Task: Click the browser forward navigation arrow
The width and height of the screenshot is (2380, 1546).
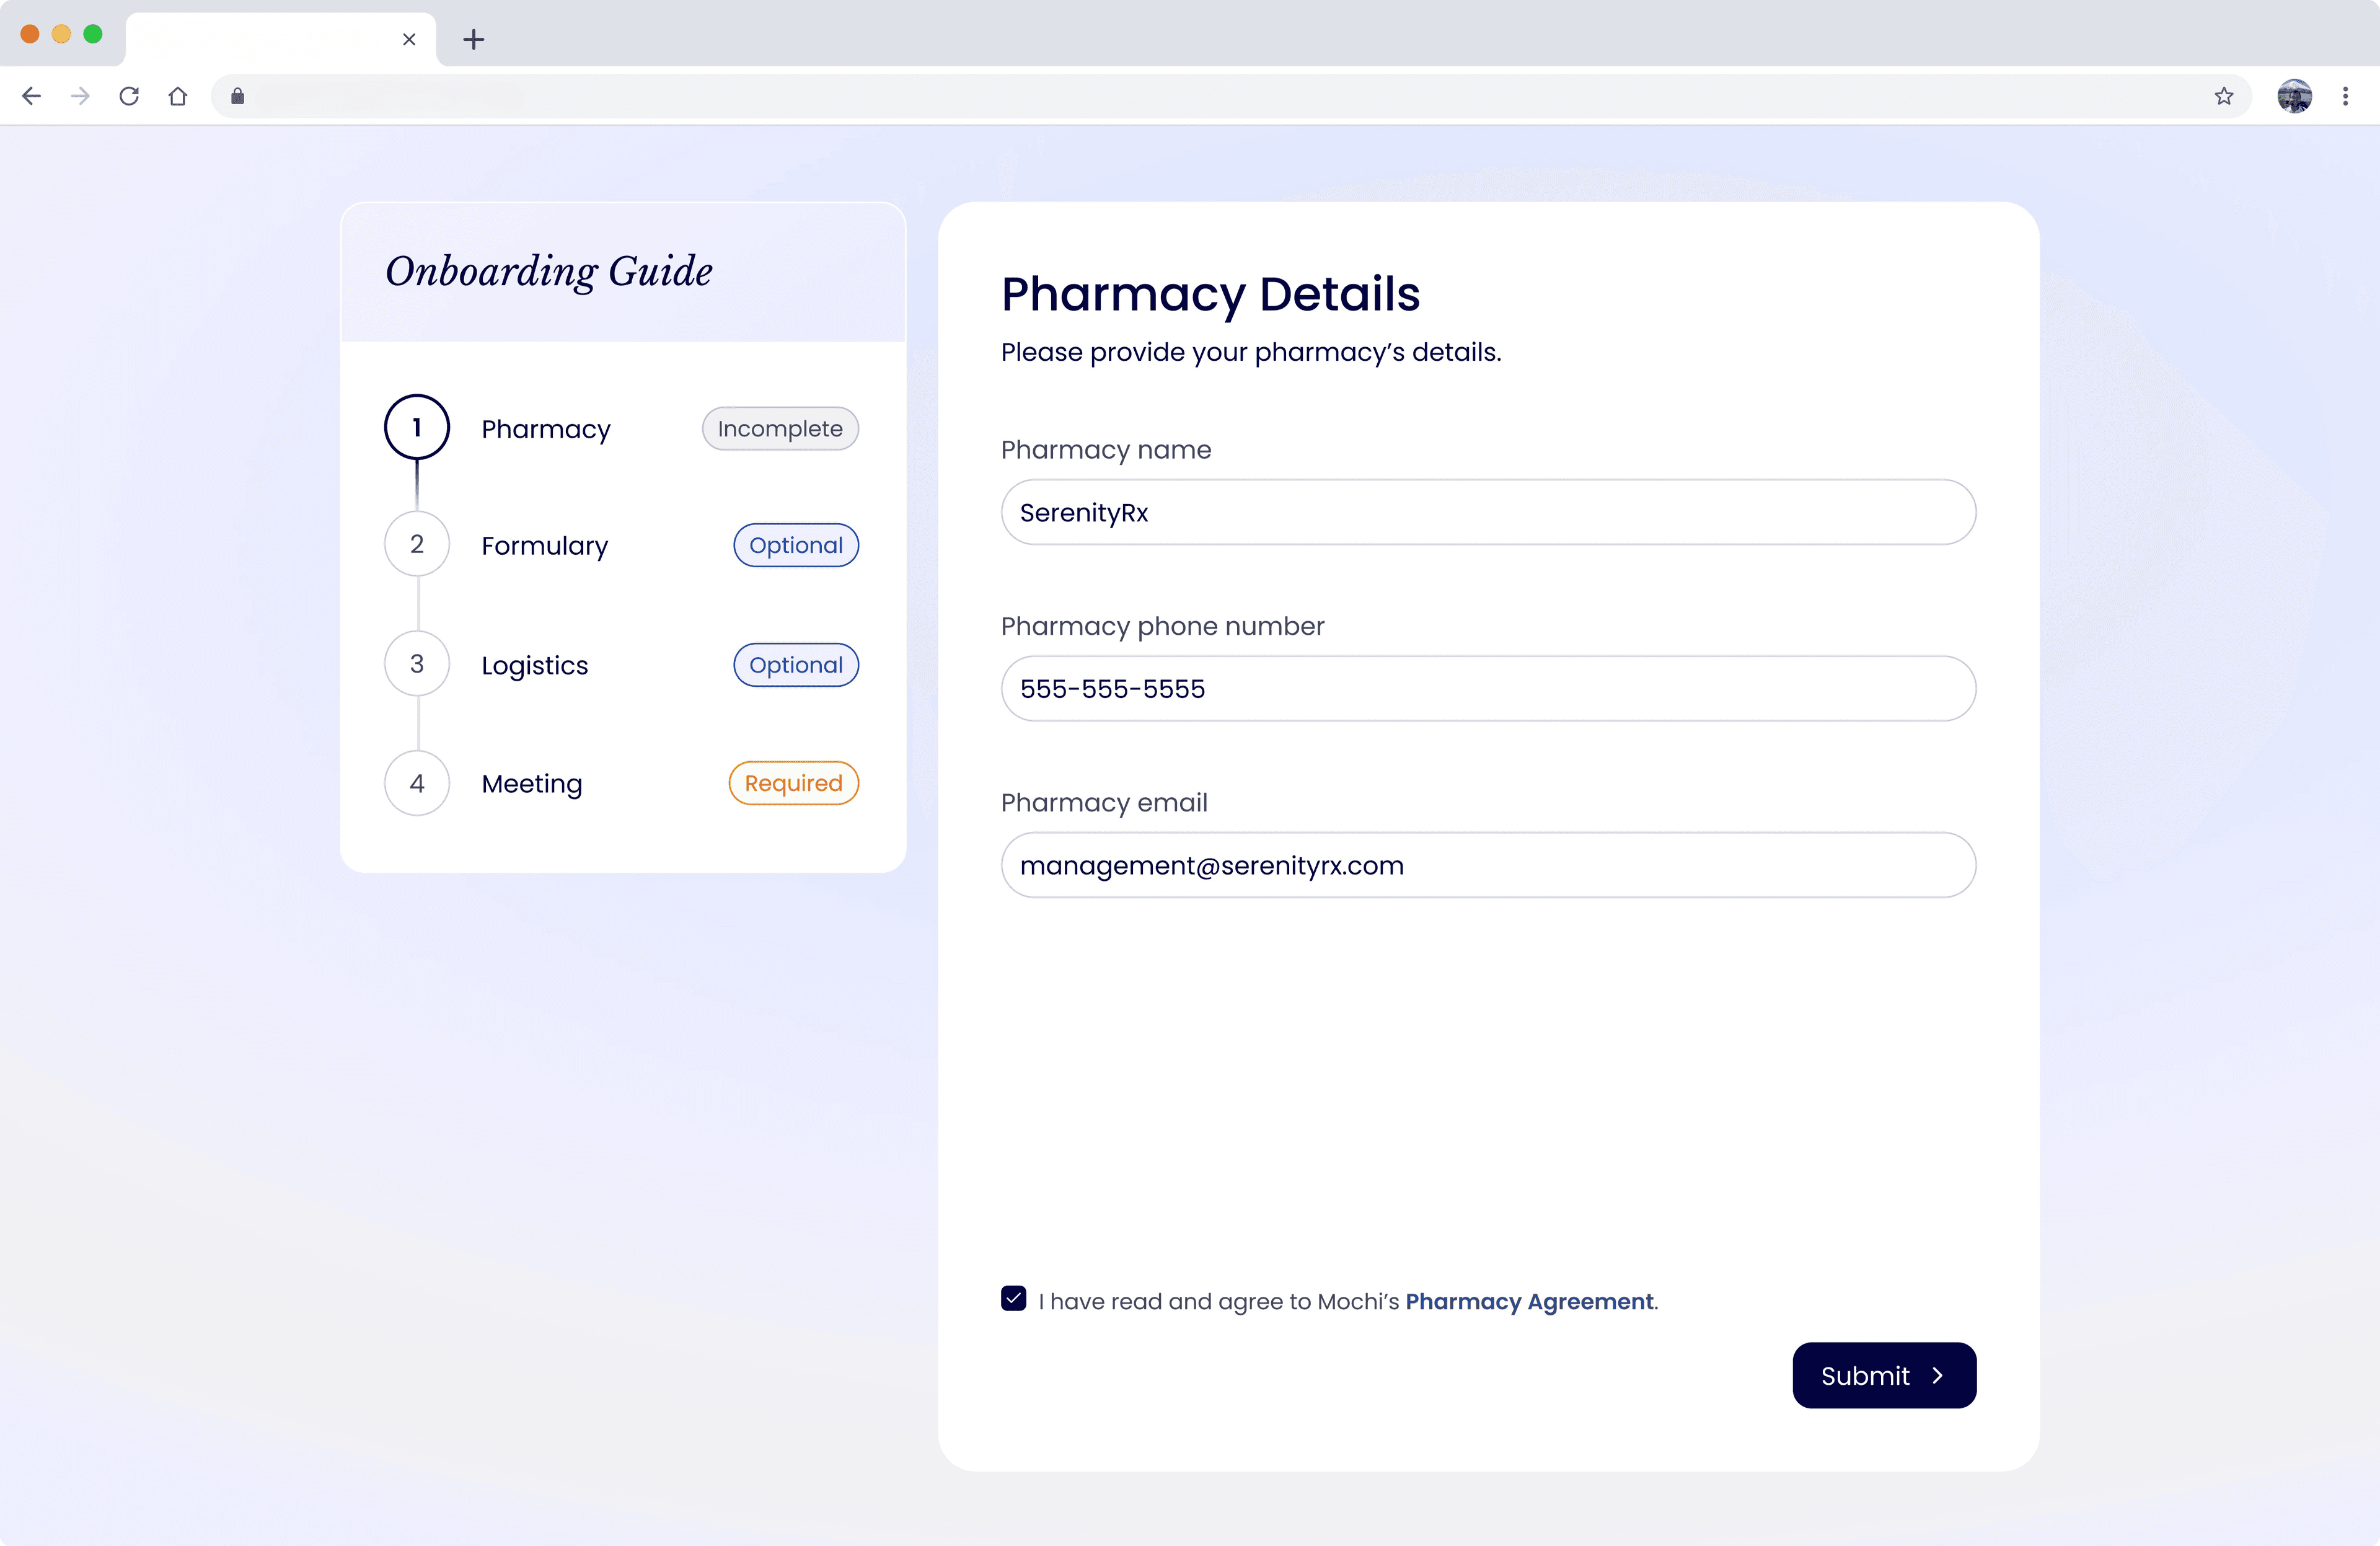Action: click(x=79, y=96)
